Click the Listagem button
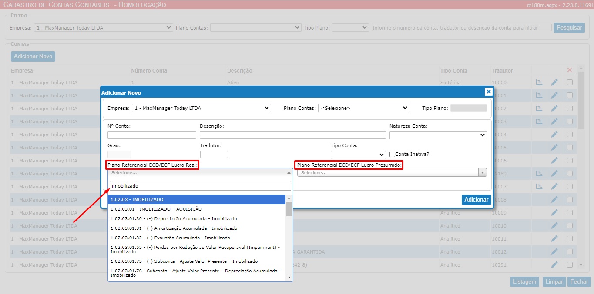Viewport: 594px width, 294px height. pyautogui.click(x=524, y=282)
